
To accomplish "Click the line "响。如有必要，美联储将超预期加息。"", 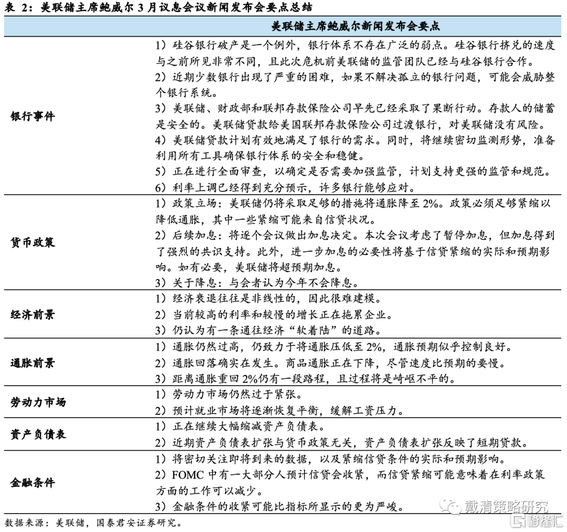I will tap(249, 267).
